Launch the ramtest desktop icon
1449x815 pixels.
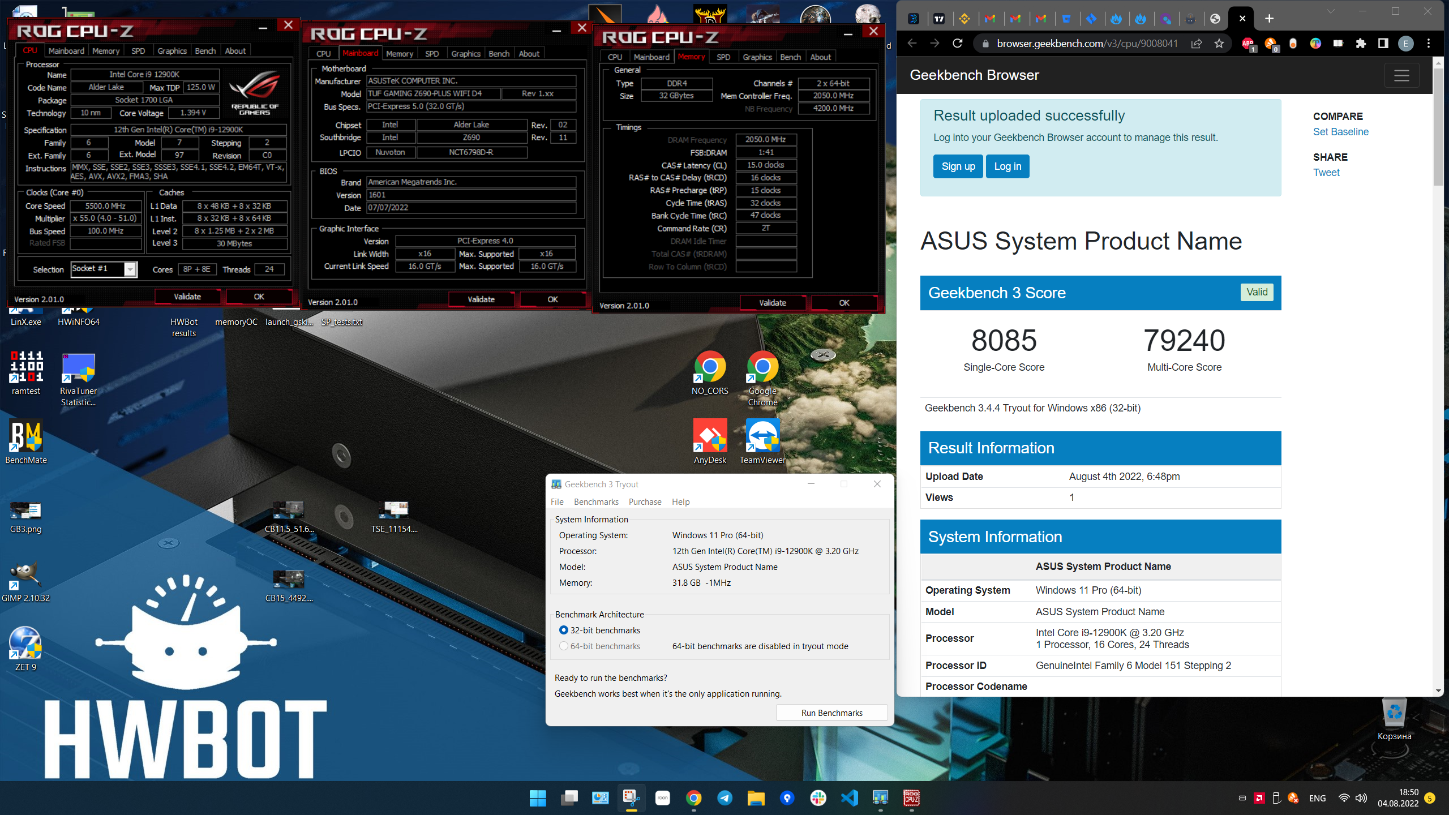[26, 372]
